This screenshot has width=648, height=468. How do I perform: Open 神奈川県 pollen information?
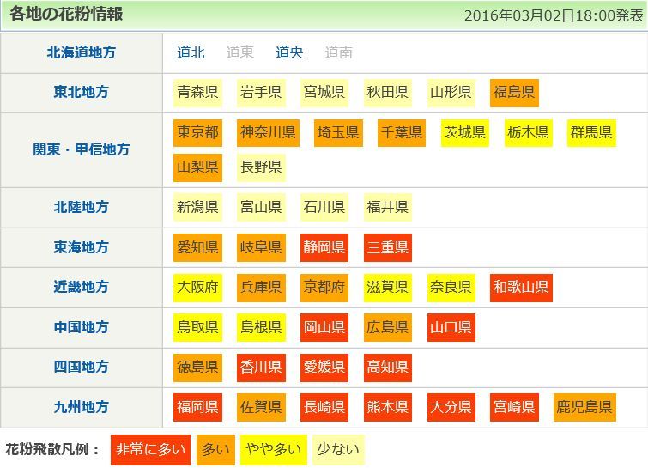[268, 133]
